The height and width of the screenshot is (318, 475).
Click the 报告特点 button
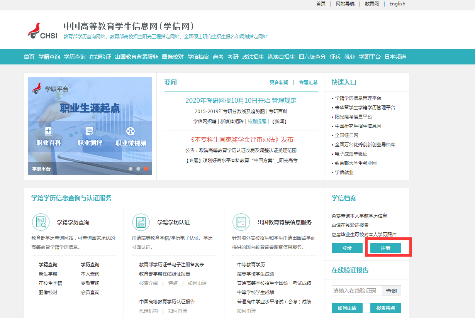pyautogui.click(x=386, y=308)
